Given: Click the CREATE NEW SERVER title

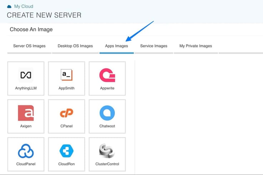Looking at the screenshot, I should coord(44,15).
